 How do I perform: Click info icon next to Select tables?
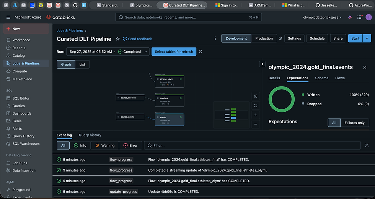click(201, 52)
